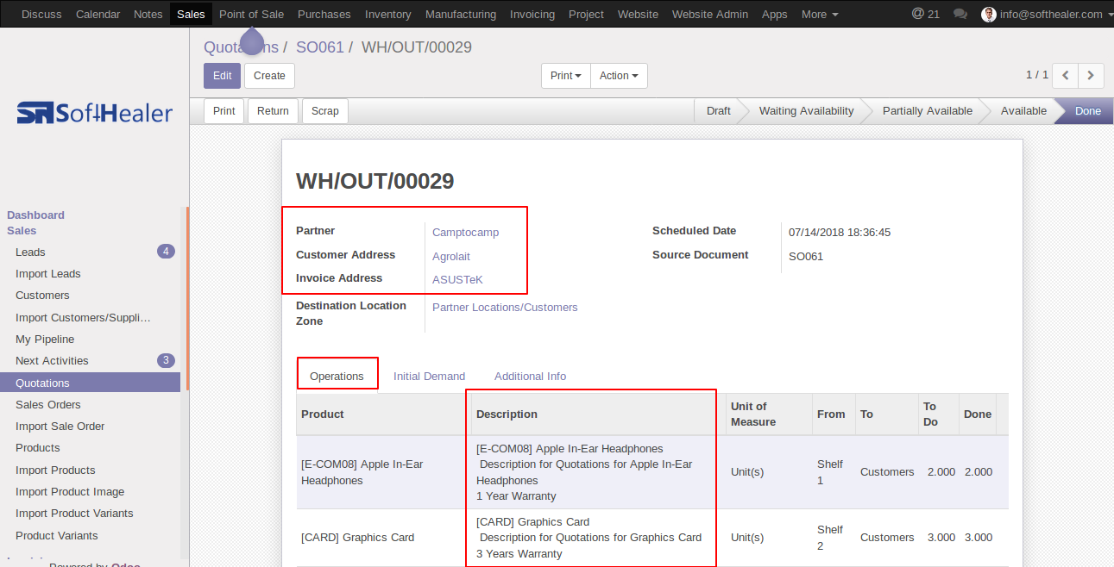Click the Return button
1114x567 pixels.
273,111
